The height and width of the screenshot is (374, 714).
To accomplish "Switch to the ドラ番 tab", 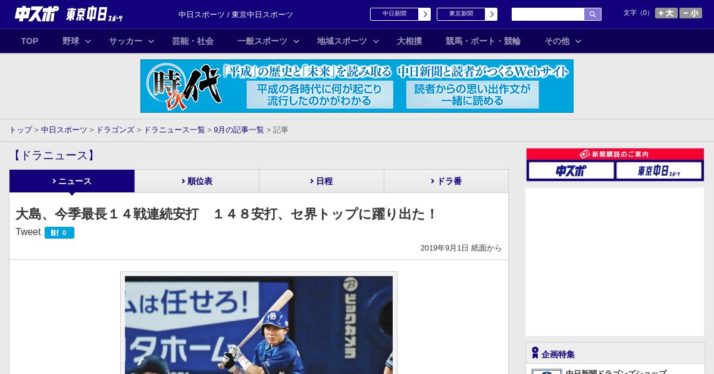I will tap(446, 181).
